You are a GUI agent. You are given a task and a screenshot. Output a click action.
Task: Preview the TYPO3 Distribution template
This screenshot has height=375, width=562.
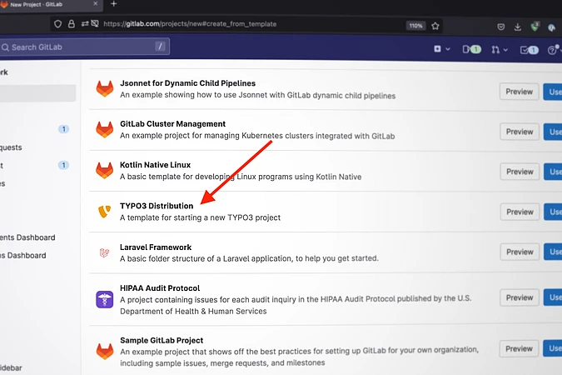tap(519, 212)
